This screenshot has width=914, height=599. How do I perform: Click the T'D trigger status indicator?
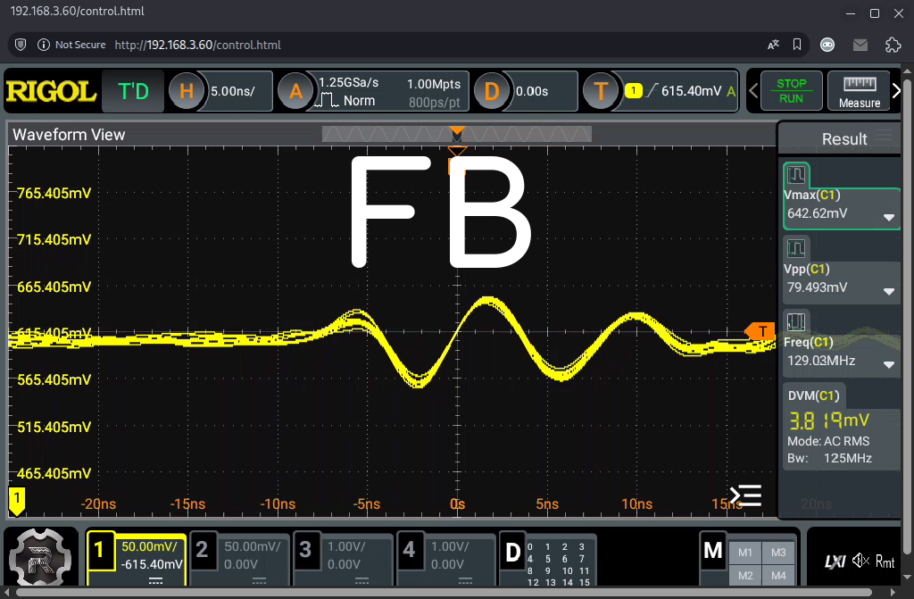[133, 92]
